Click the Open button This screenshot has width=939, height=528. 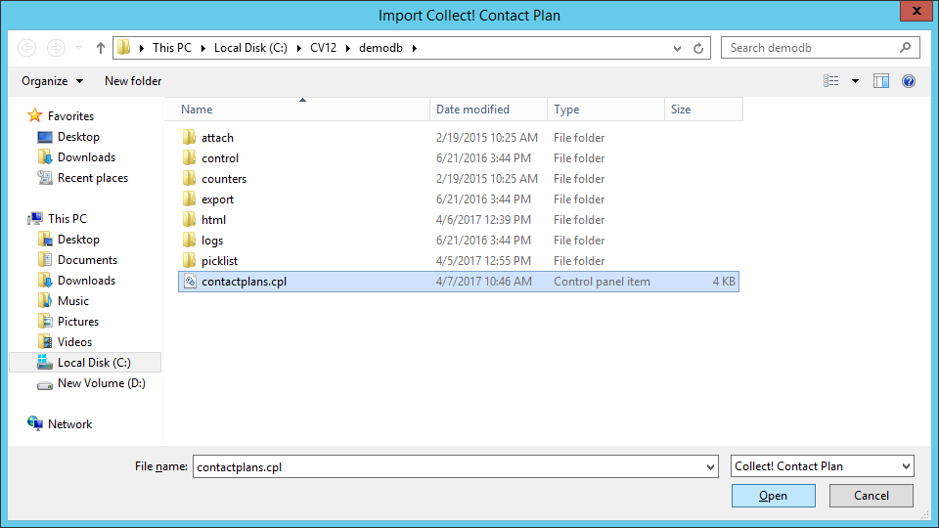pos(773,496)
